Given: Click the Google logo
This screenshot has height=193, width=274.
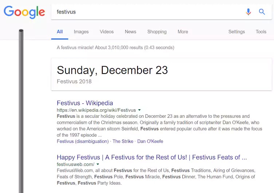Looking at the screenshot, I should 24,12.
